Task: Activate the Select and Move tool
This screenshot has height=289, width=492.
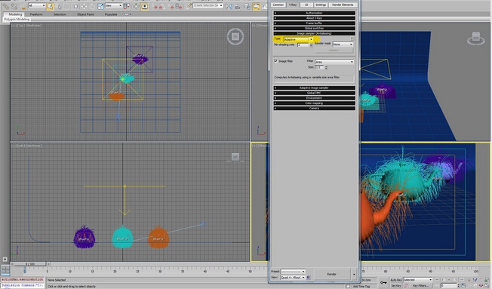Action: click(x=84, y=6)
